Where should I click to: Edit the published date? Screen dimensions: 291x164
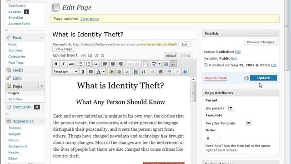[x=274, y=65]
